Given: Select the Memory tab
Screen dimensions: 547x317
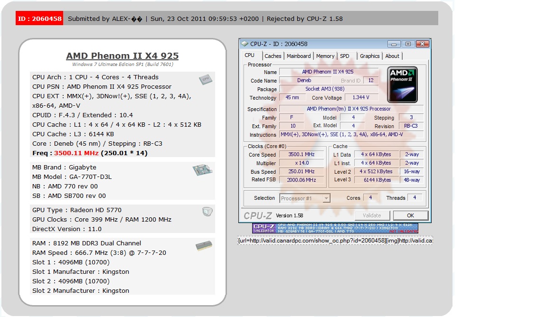Looking at the screenshot, I should 325,56.
